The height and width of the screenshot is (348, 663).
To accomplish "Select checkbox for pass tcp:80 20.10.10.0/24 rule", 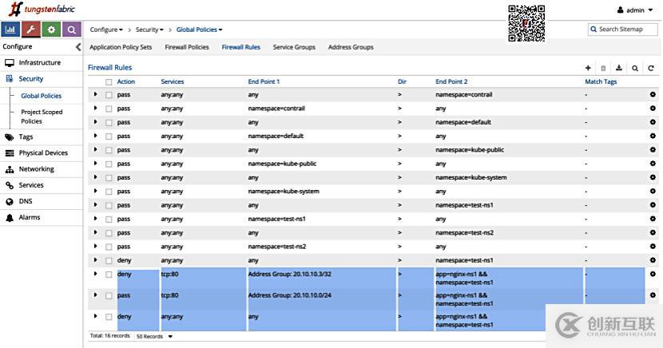I will tap(109, 295).
